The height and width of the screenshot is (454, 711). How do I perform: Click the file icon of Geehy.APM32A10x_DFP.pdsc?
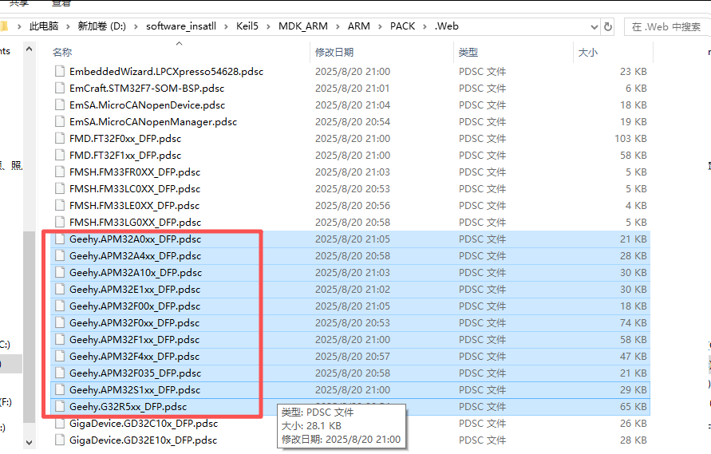click(59, 273)
